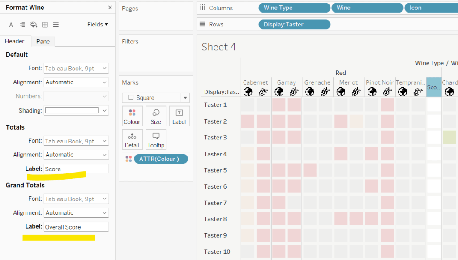
Task: Select the Header tab
Action: 15,41
